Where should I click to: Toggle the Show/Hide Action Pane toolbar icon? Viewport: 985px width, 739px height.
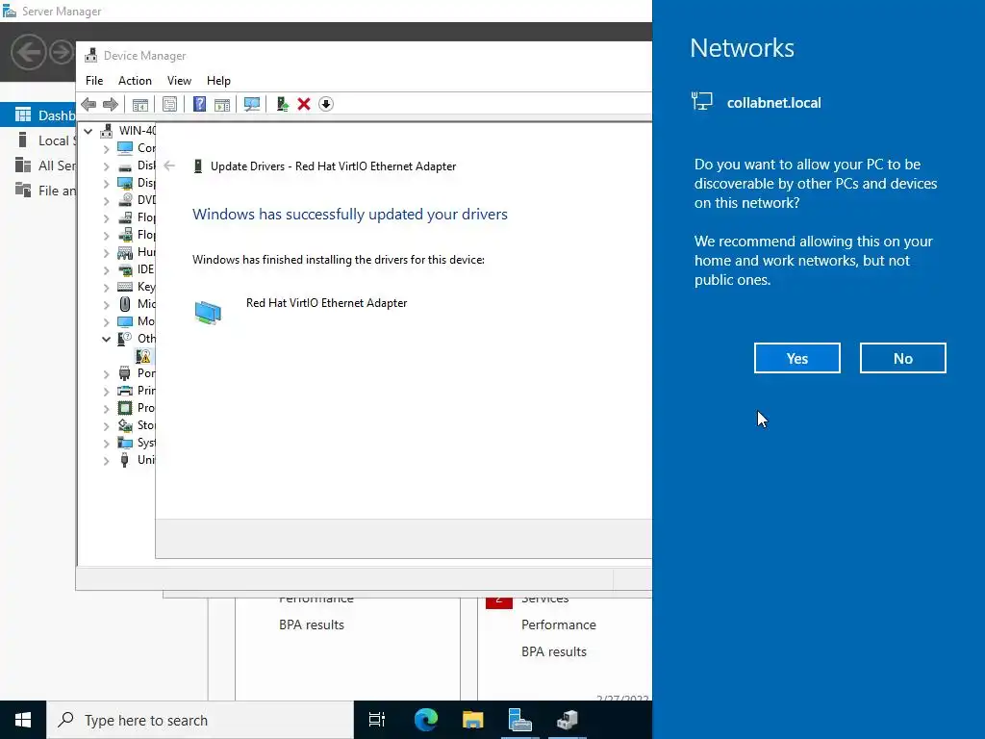click(x=222, y=104)
